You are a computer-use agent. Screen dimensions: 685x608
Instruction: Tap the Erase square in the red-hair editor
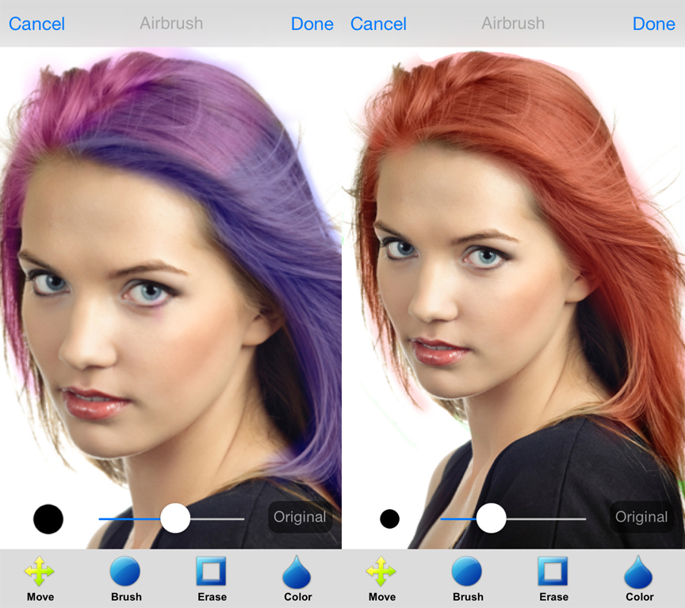coord(553,577)
